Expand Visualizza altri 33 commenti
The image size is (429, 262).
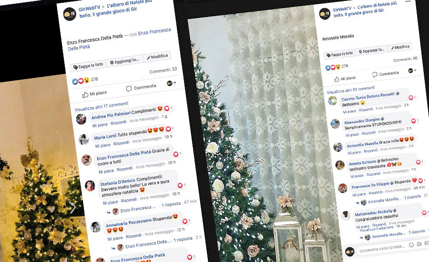click(351, 90)
